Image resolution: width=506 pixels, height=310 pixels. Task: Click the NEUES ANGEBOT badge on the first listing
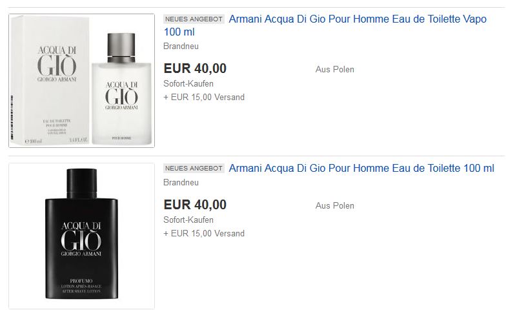[194, 19]
